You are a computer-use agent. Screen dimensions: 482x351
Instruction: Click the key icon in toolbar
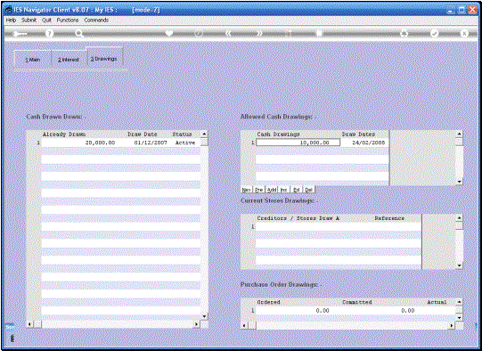coord(20,34)
